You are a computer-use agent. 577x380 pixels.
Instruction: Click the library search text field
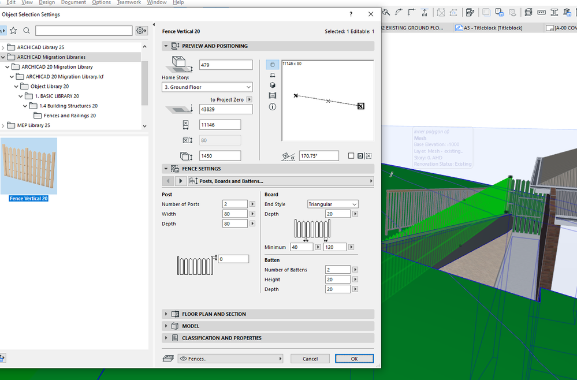84,31
